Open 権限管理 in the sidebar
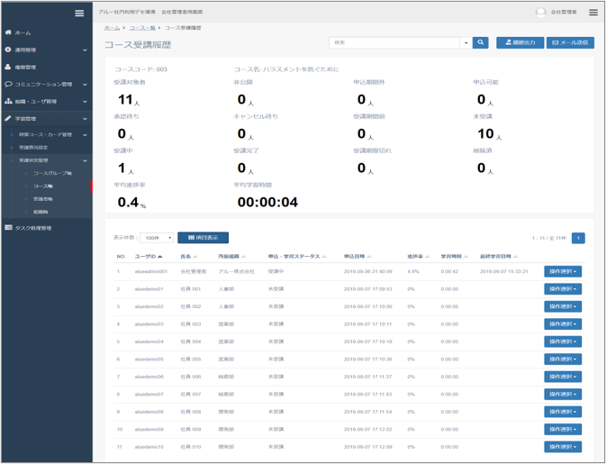The width and height of the screenshot is (606, 464). click(25, 67)
